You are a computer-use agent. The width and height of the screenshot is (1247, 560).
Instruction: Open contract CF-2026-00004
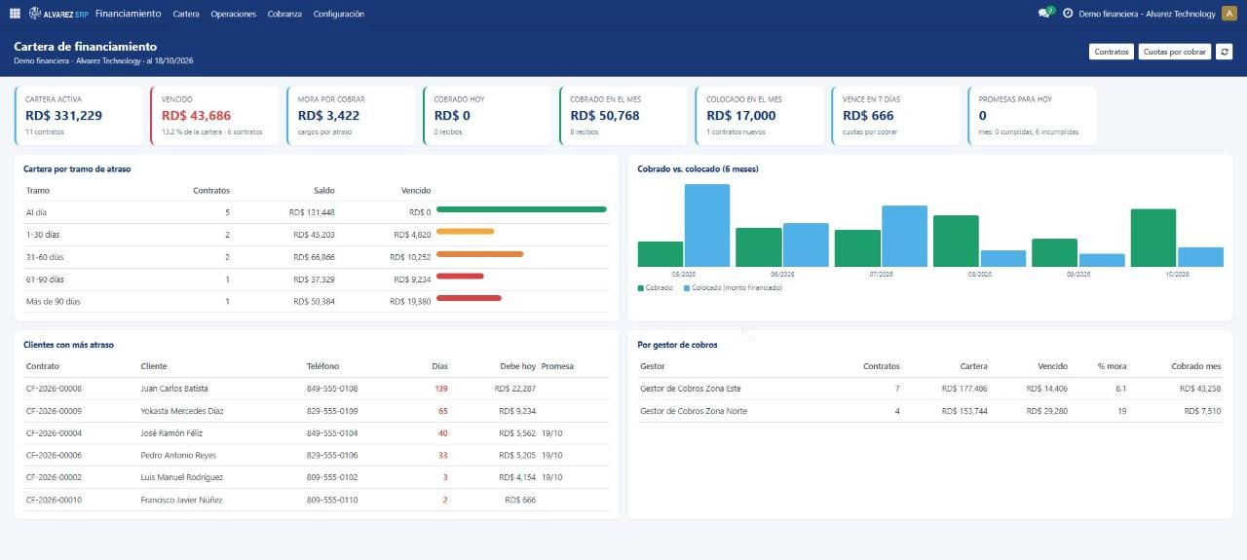(x=54, y=433)
